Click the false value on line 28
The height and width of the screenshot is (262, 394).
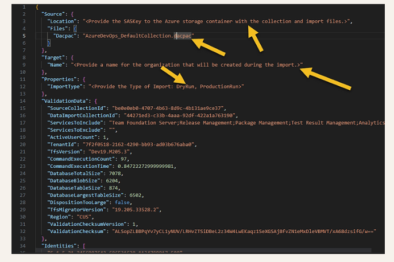[122, 203]
